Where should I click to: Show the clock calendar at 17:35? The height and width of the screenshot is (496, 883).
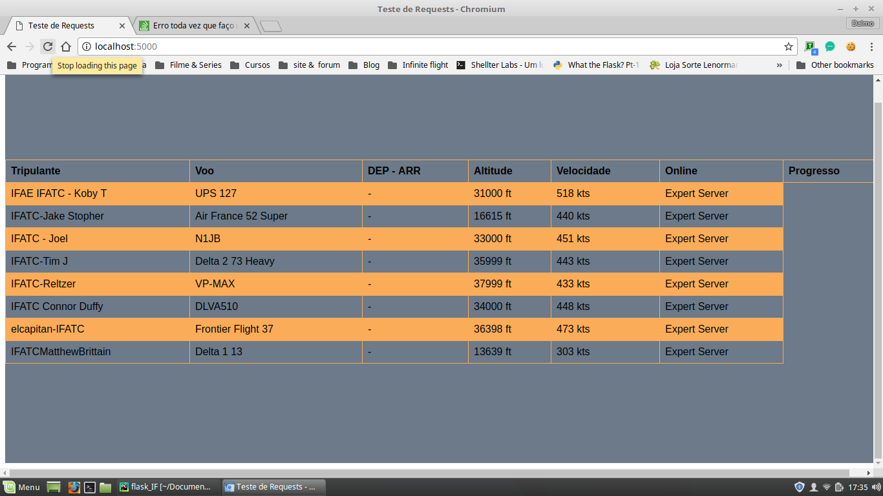(858, 487)
